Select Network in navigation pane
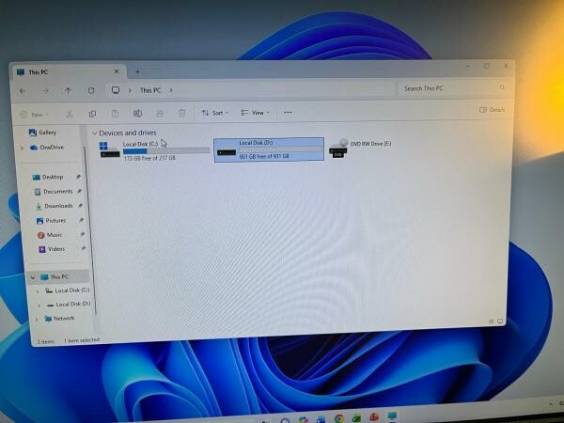The image size is (564, 423). tap(59, 319)
